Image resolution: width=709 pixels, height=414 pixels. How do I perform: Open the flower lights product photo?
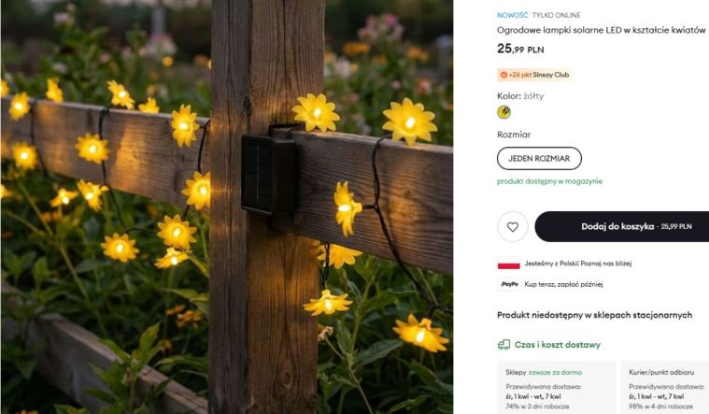pos(227,207)
